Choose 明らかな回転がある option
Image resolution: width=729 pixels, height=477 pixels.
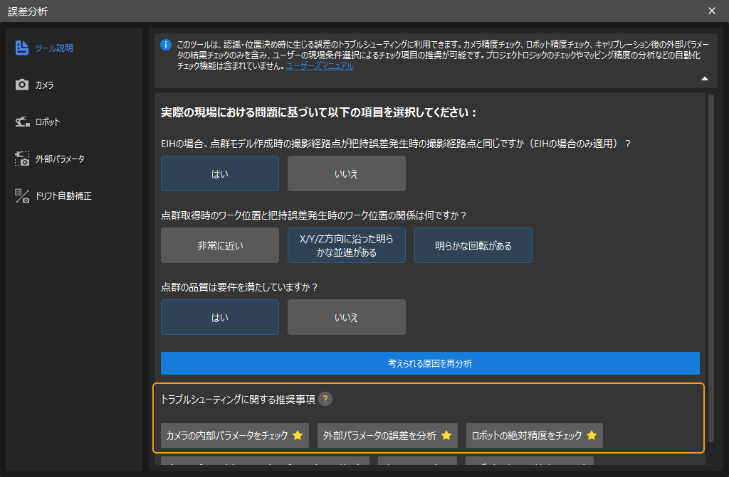pos(473,245)
